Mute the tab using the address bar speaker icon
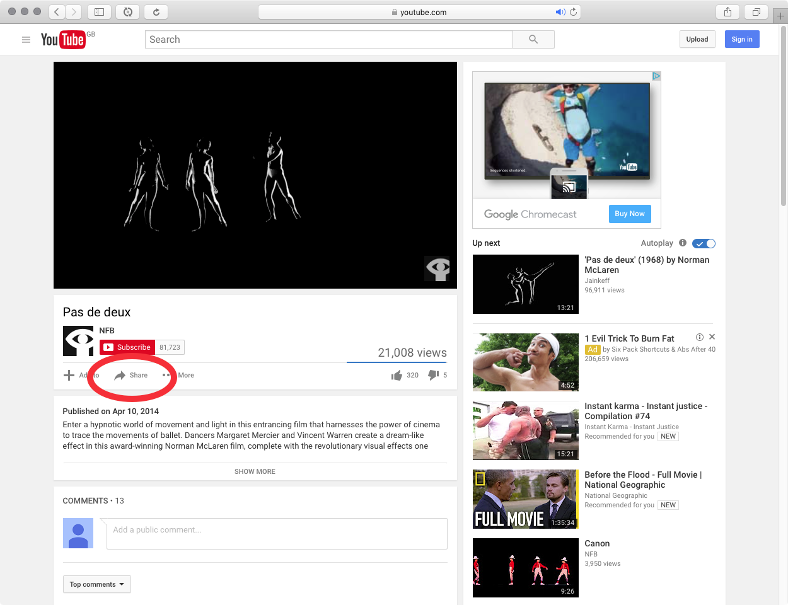 click(x=560, y=12)
